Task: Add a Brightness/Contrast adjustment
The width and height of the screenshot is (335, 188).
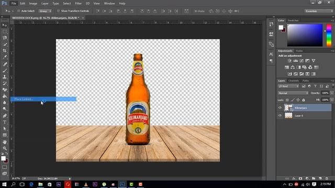Action: tap(289, 61)
